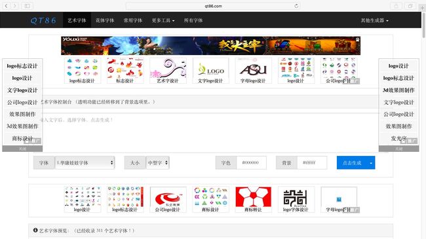
Task: Go forward using the browser forward arrow
Action: (x=14, y=6)
